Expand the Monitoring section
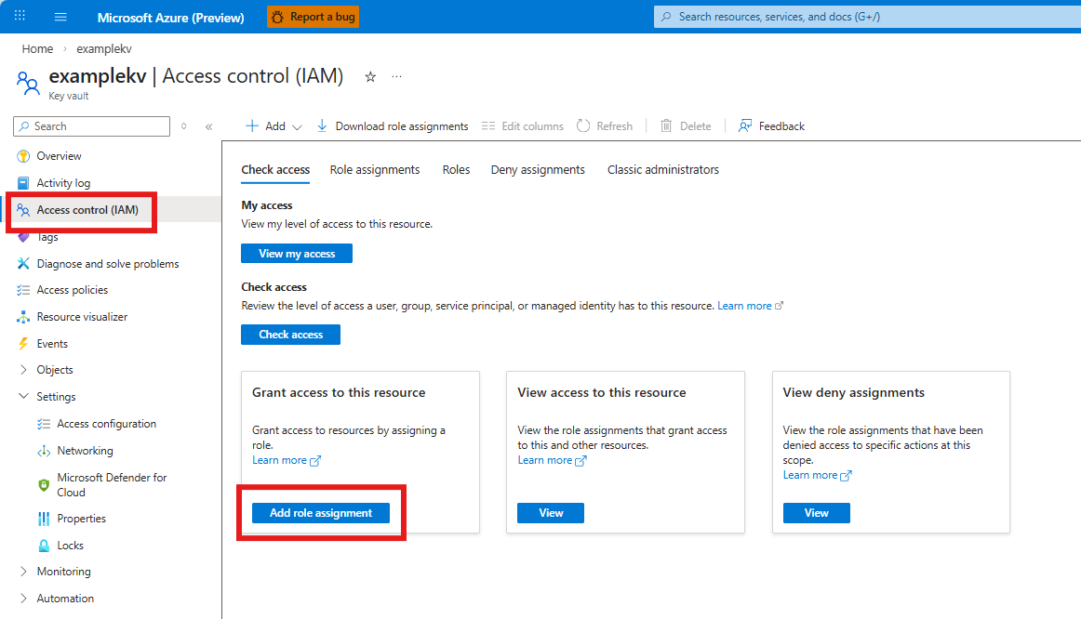The height and width of the screenshot is (619, 1081). click(x=24, y=572)
